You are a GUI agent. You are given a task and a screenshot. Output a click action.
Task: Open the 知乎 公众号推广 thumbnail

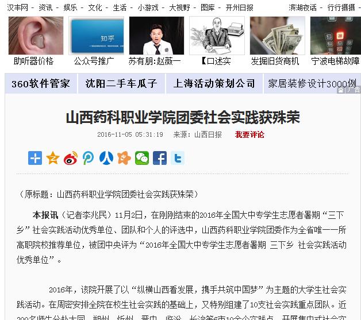pos(96,36)
